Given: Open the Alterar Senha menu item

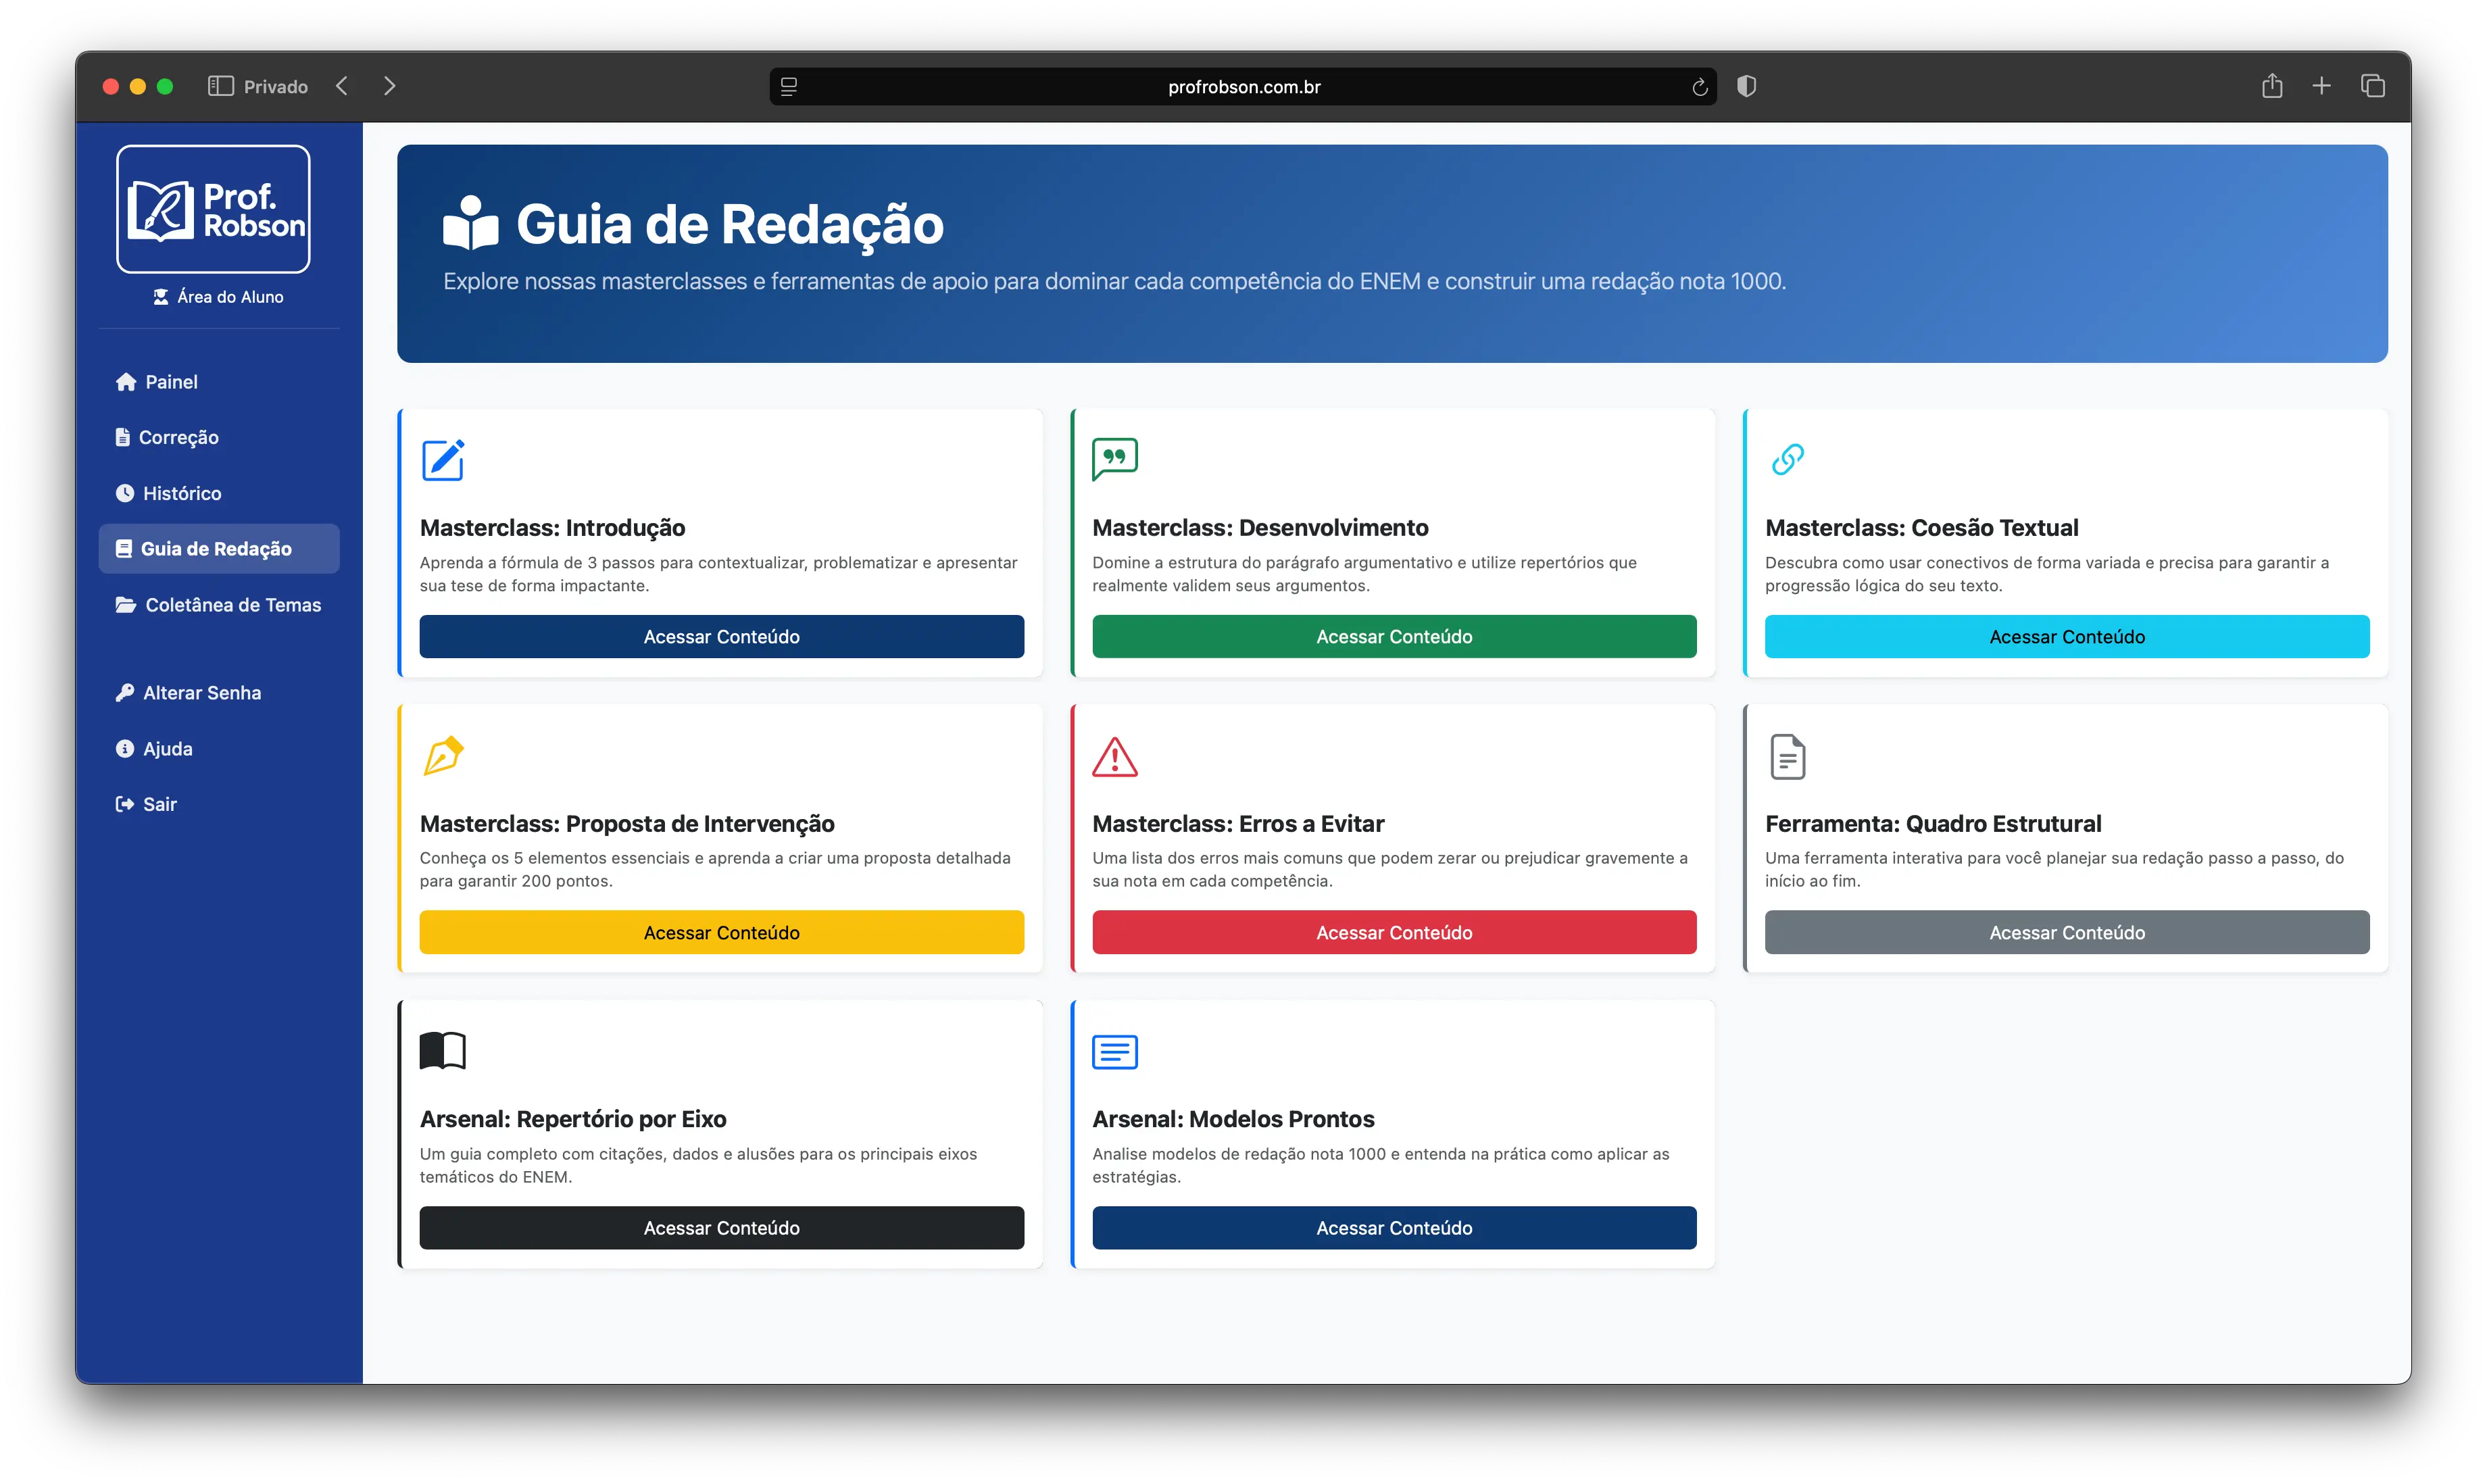Looking at the screenshot, I should point(219,693).
